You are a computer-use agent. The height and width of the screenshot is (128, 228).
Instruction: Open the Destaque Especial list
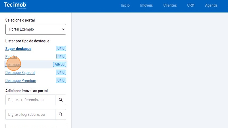click(x=20, y=72)
